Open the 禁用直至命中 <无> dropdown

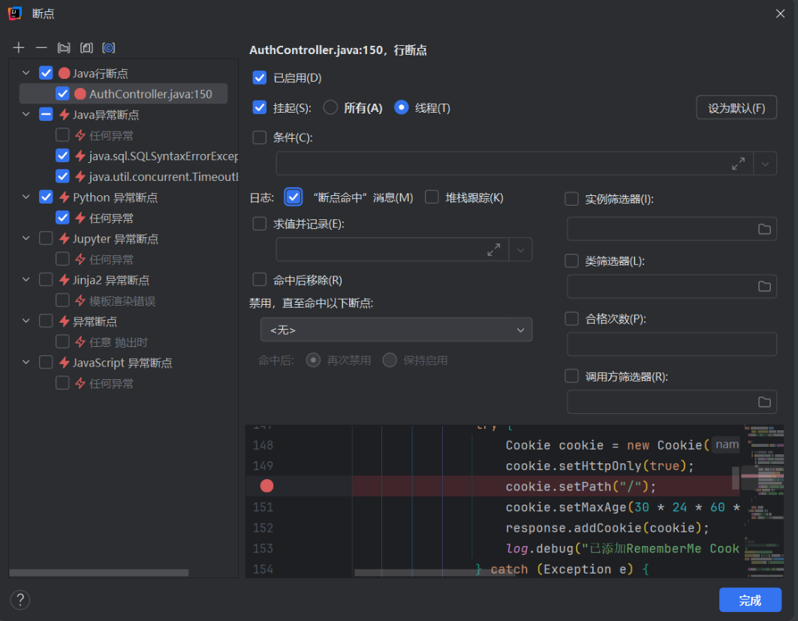tap(396, 330)
